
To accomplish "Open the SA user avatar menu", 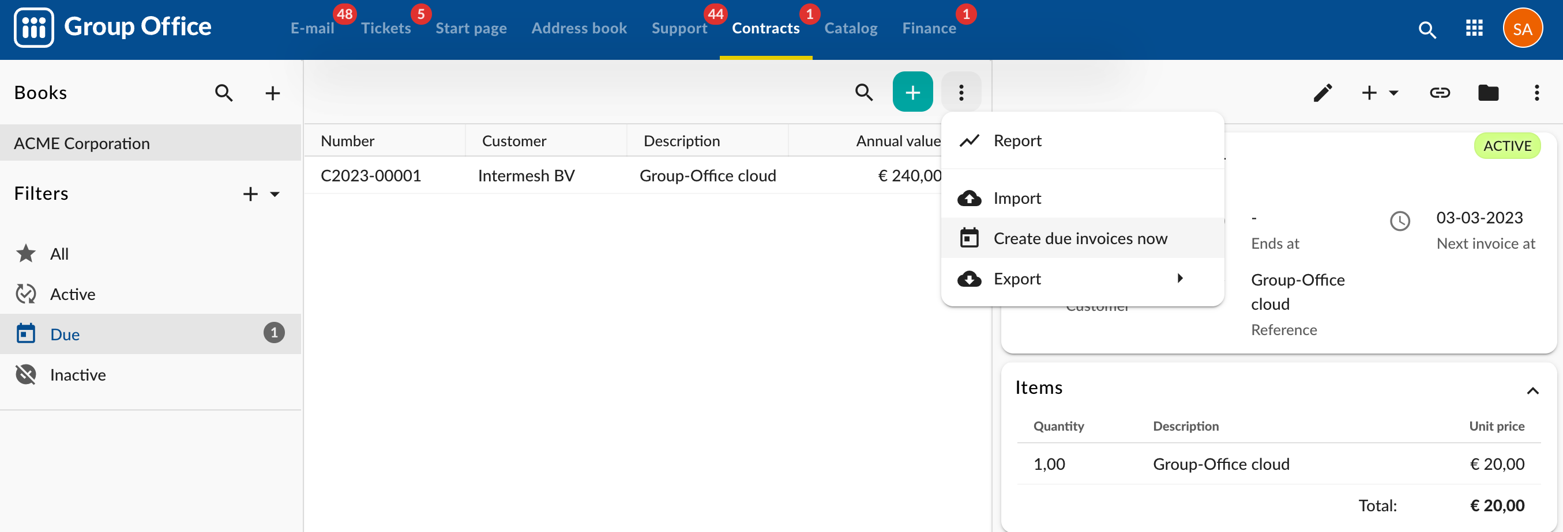I will click(1523, 28).
